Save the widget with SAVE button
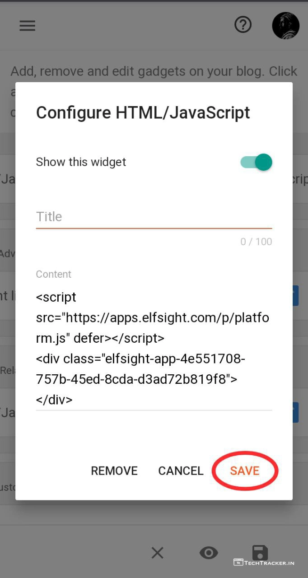This screenshot has width=308, height=578. point(244,471)
